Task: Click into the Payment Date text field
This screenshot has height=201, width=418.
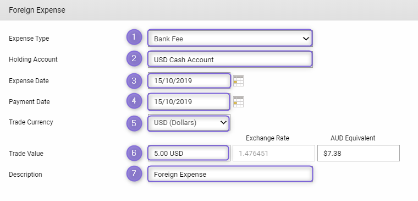Action: click(189, 102)
